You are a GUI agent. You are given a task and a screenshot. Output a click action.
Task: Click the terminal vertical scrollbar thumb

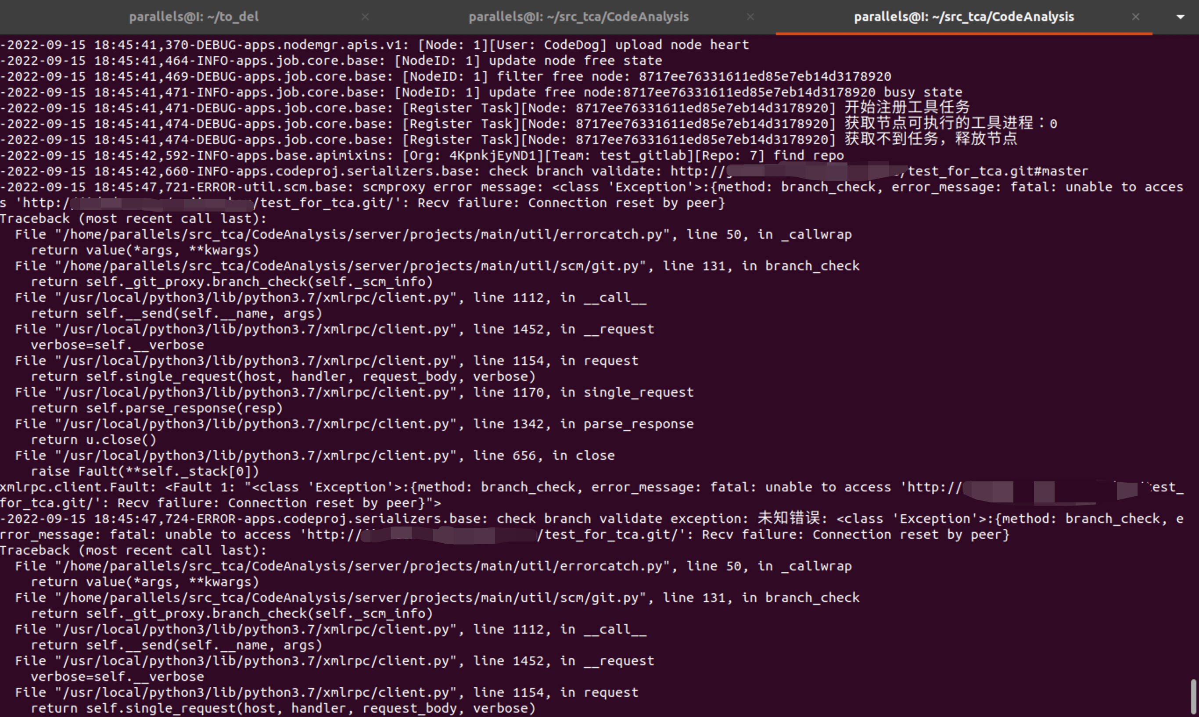coord(1193,696)
